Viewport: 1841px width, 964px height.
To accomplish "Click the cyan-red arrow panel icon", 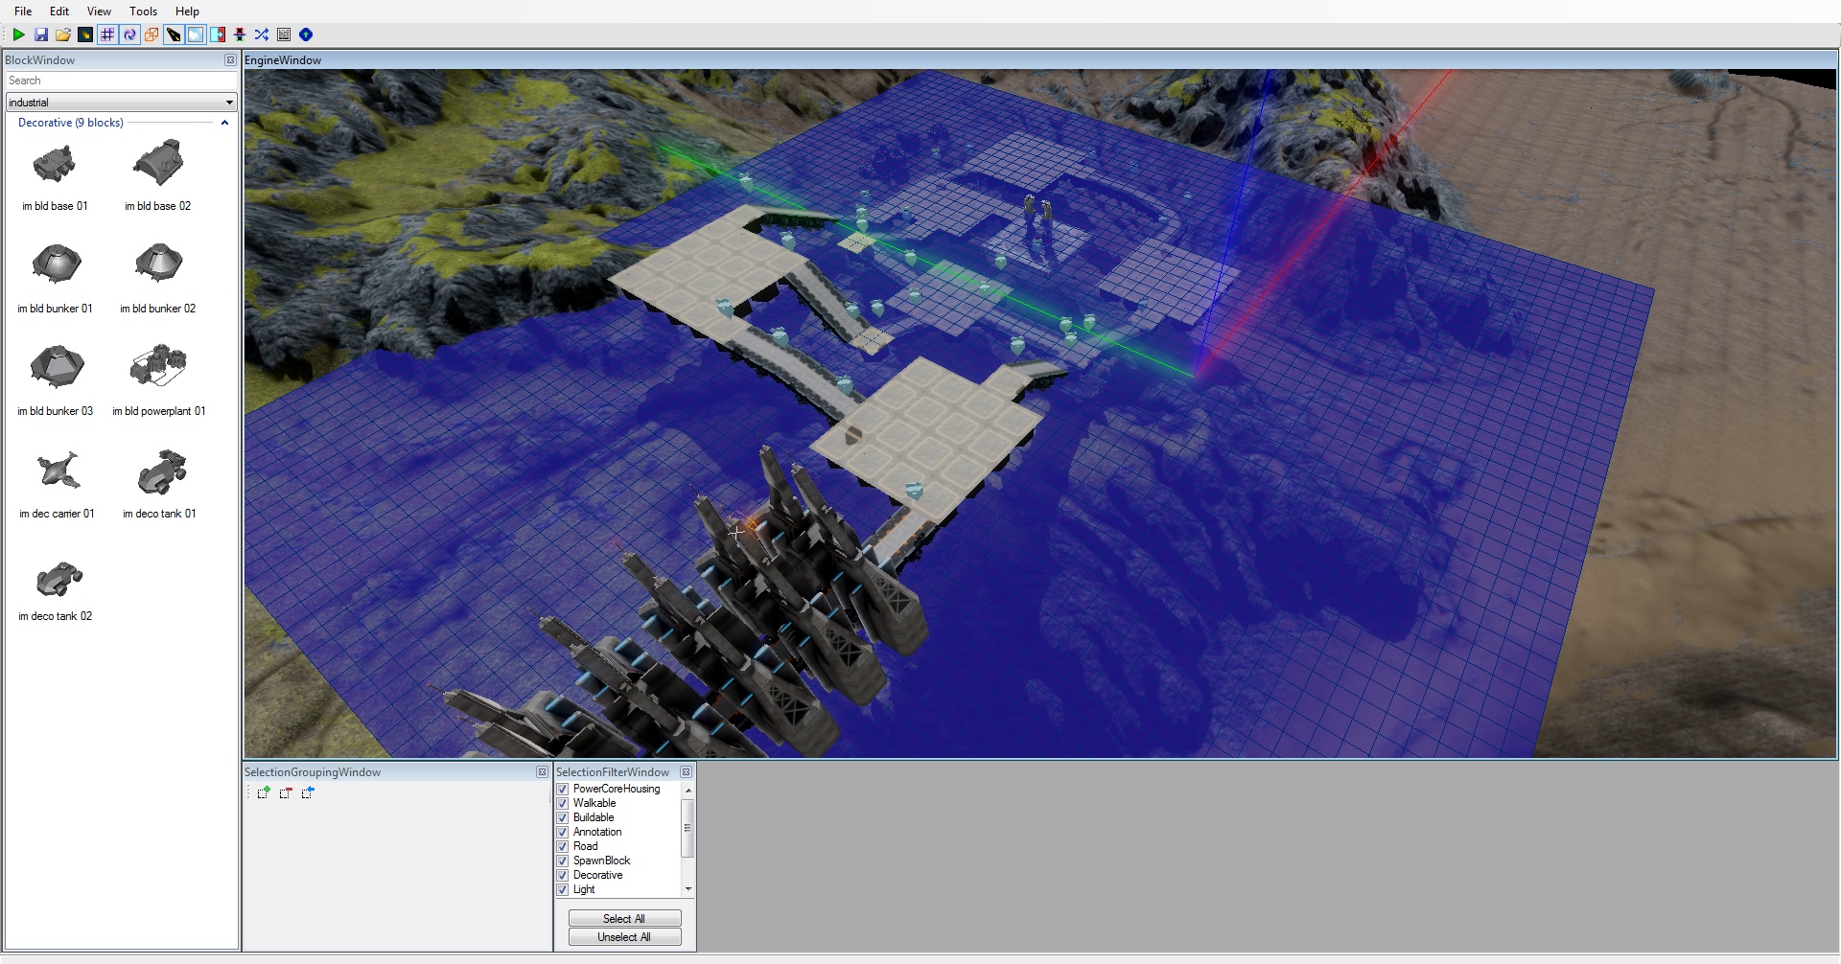I will (218, 34).
